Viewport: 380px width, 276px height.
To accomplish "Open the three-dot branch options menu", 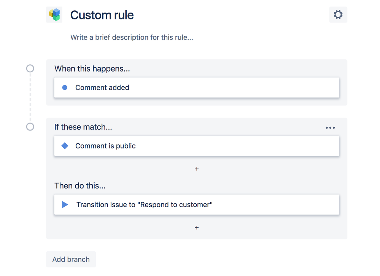I will pyautogui.click(x=330, y=128).
